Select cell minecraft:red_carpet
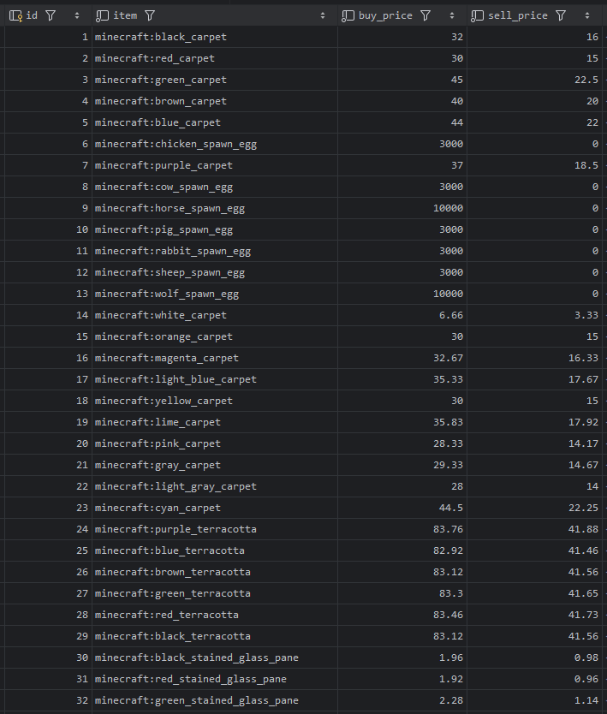The width and height of the screenshot is (607, 714). [215, 58]
